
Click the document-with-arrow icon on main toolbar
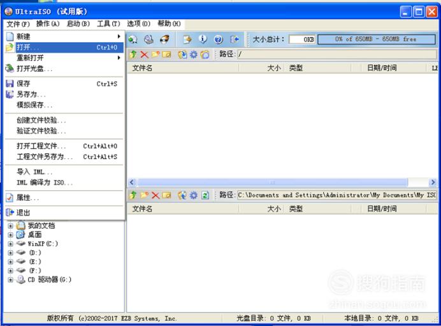pyautogui.click(x=187, y=39)
